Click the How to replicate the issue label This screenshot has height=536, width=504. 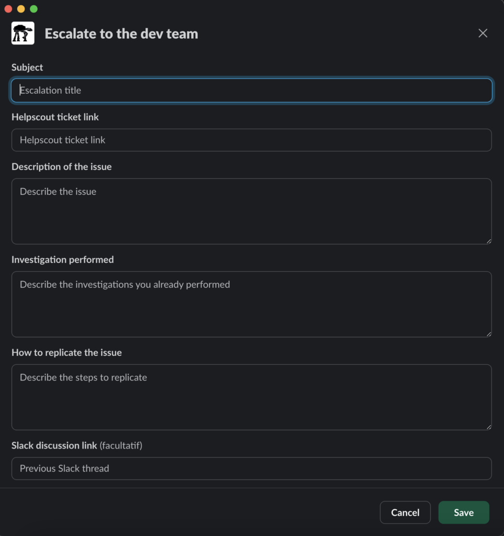tap(66, 353)
